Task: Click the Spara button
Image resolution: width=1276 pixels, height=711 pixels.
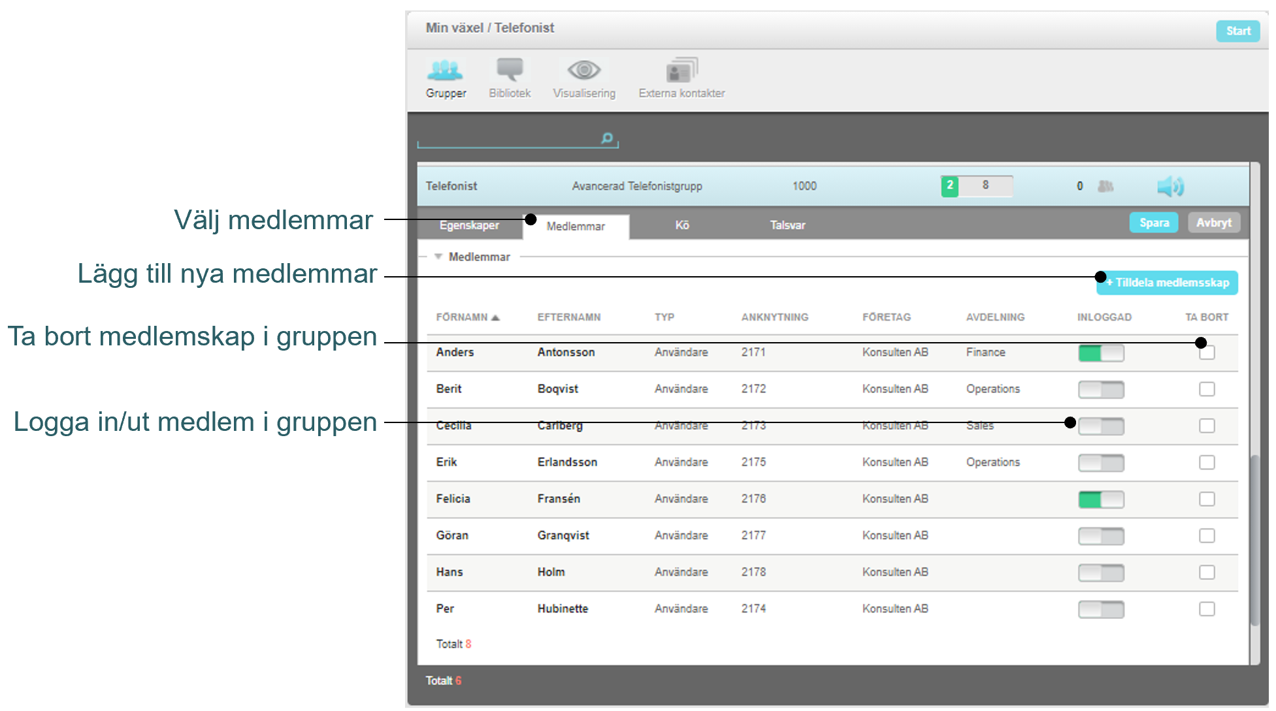Action: (x=1154, y=223)
